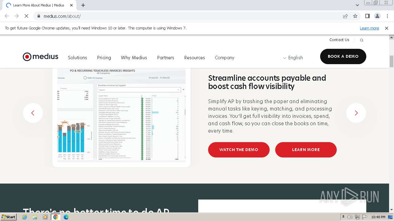Open the site search magnifier icon
Screen dimensions: 394x221
coord(362,40)
